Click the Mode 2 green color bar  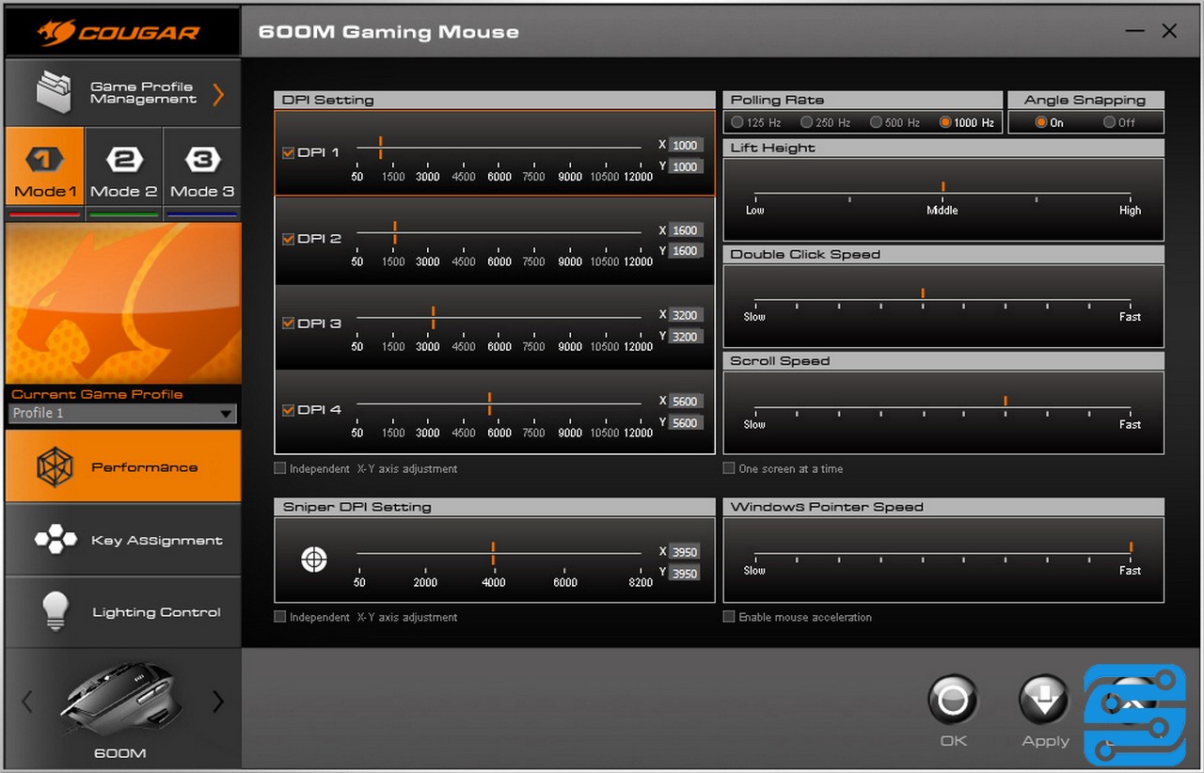tap(124, 214)
